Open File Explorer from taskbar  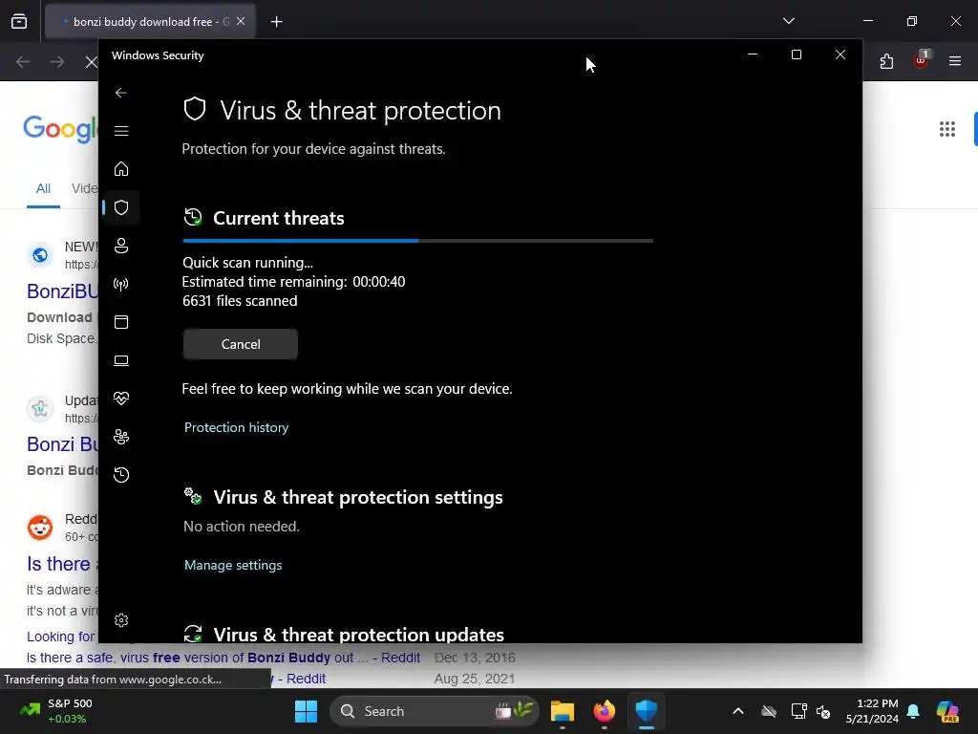(562, 711)
